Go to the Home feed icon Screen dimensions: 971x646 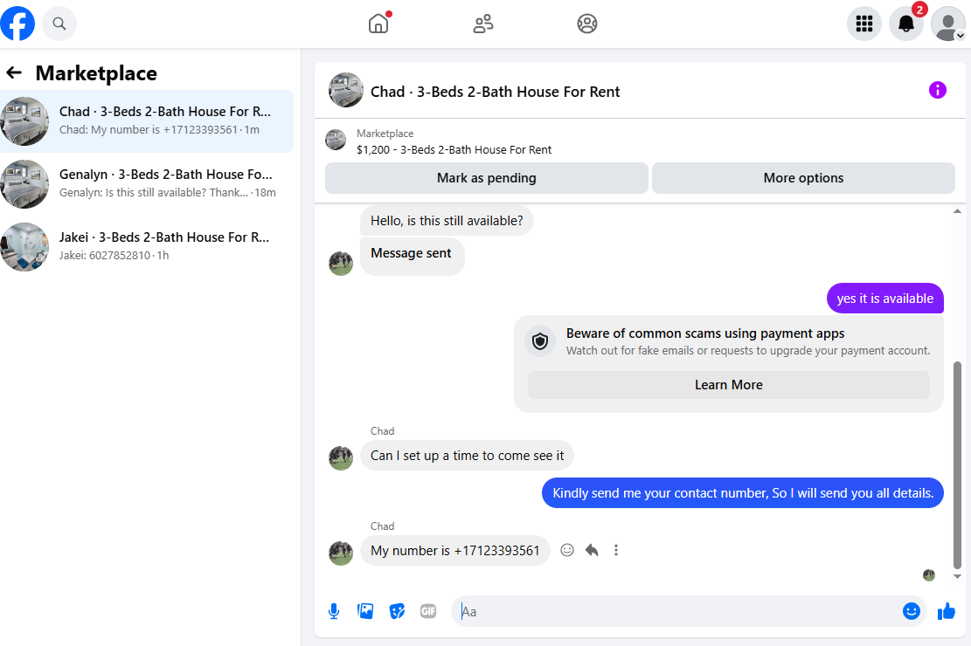378,24
